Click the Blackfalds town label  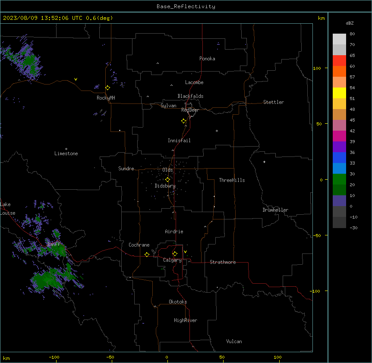[x=190, y=96]
